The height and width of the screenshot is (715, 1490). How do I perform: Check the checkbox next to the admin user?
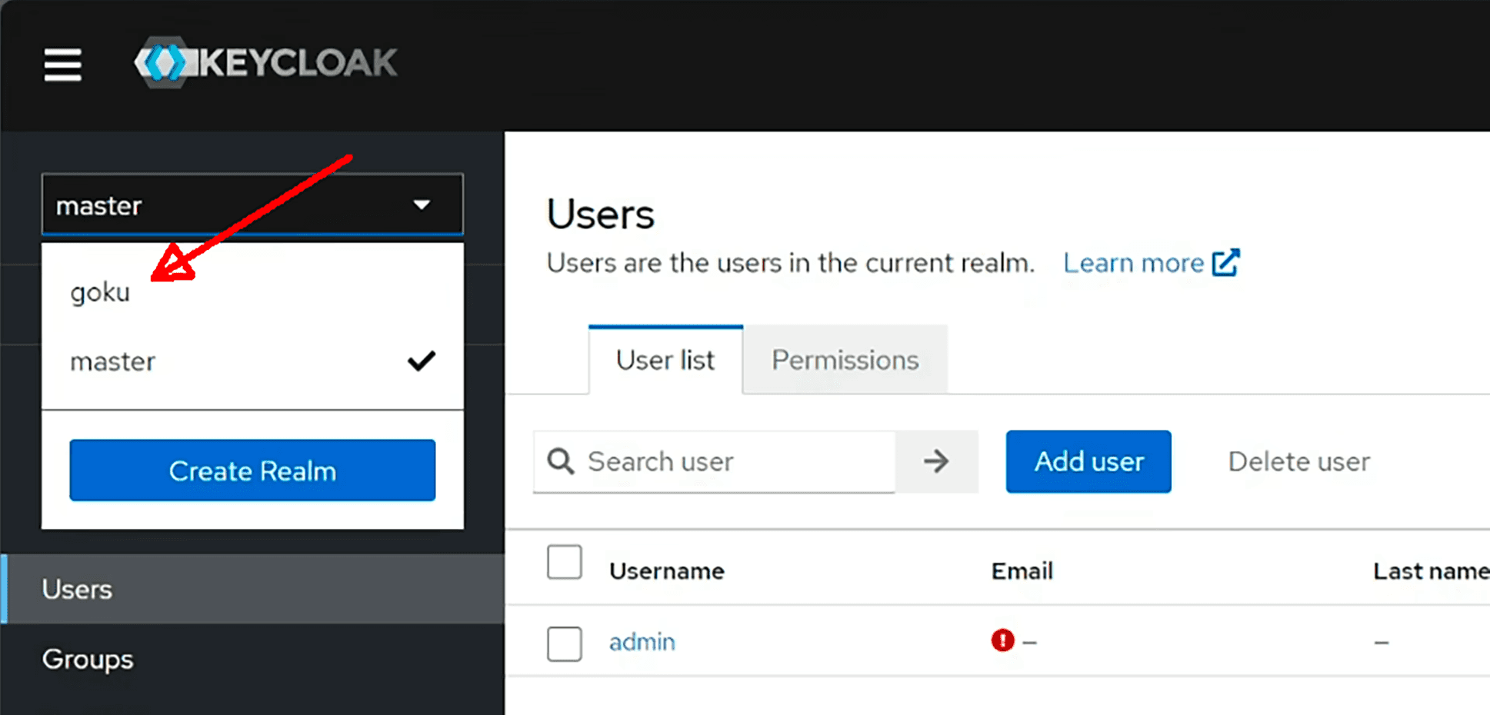(564, 643)
